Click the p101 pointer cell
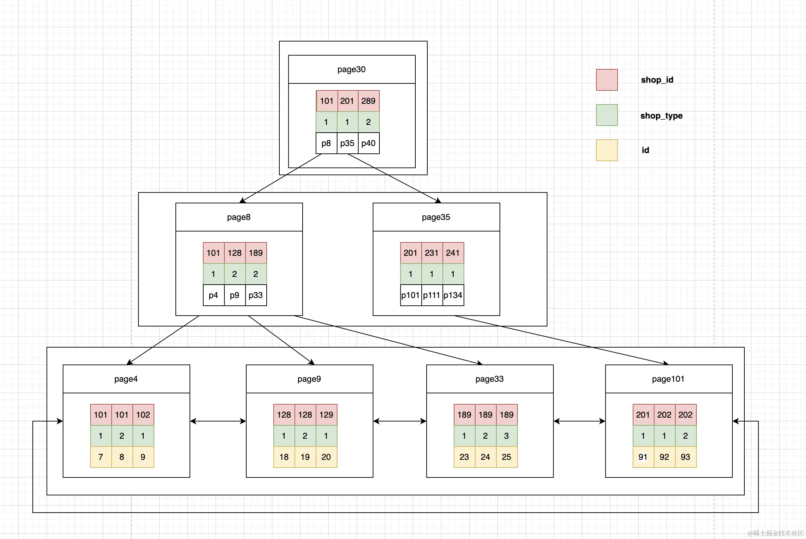Screen dimensions: 806x539 click(x=411, y=295)
